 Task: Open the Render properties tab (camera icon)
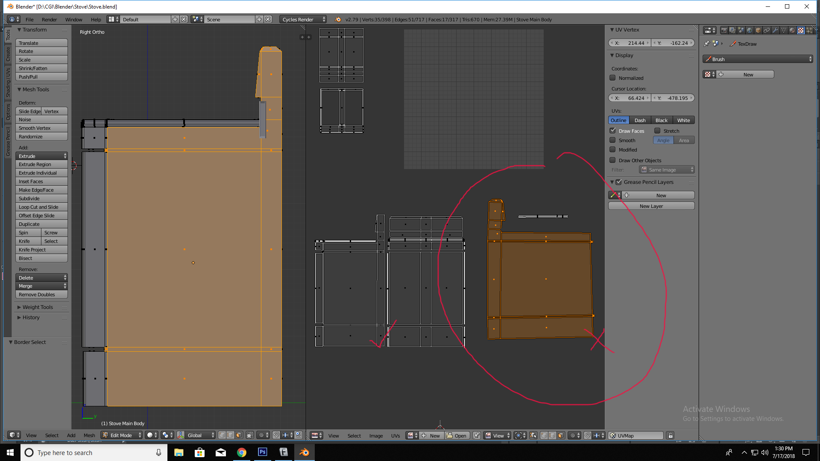724,30
